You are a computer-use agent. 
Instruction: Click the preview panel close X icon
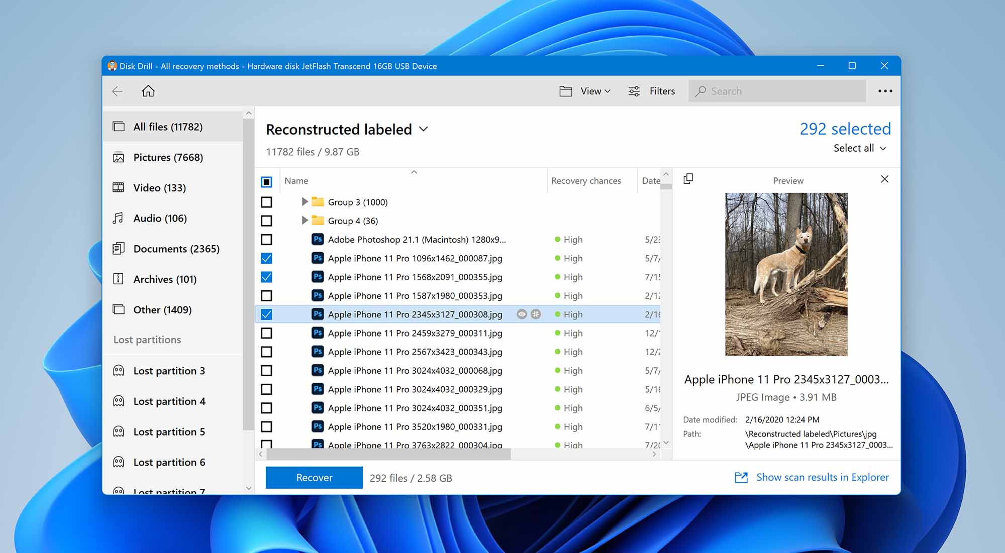pos(885,180)
